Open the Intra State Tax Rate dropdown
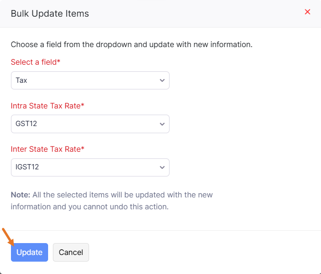This screenshot has width=321, height=274. pos(90,124)
